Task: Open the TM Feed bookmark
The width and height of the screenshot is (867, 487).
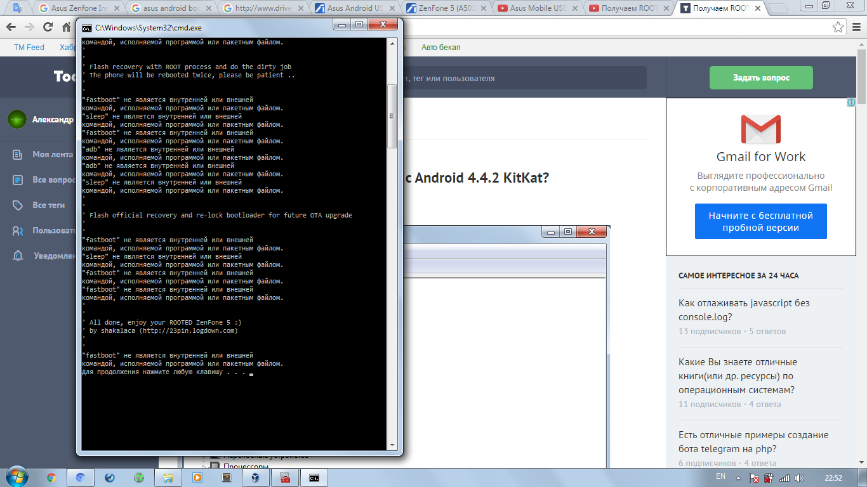Action: pos(29,48)
